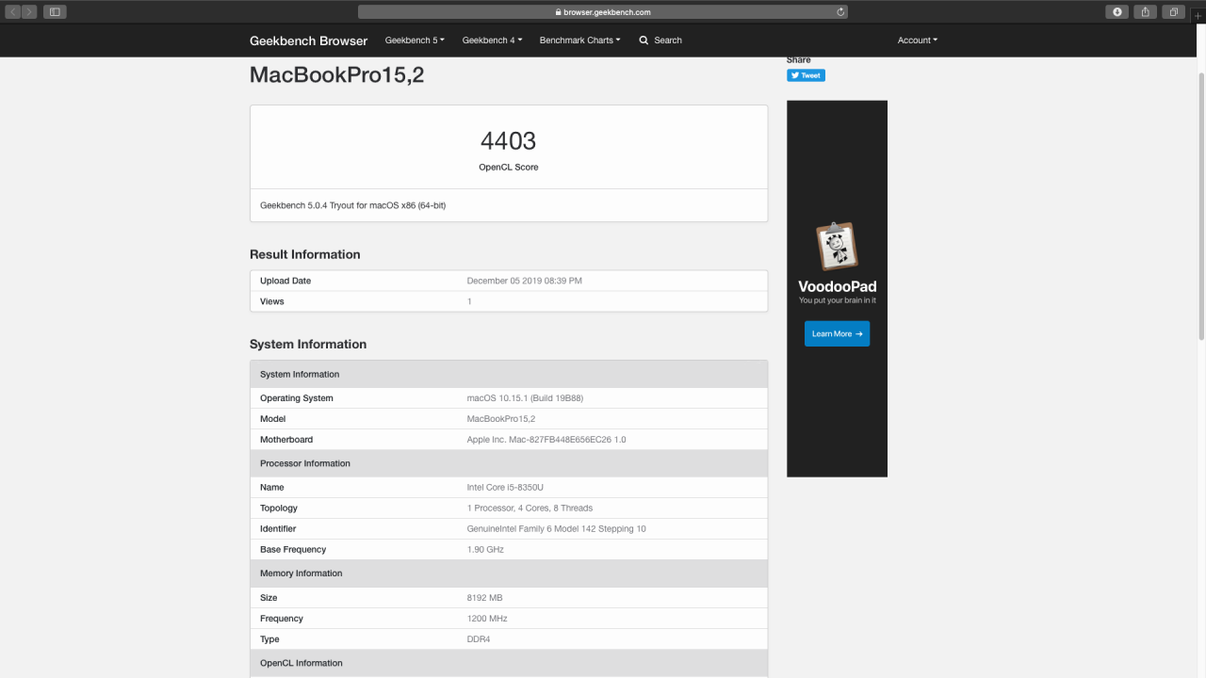The image size is (1206, 678).
Task: Select 'Apple Inc. Mac-827FB448E656EC26 1.0' motherboard value
Action: click(x=546, y=440)
